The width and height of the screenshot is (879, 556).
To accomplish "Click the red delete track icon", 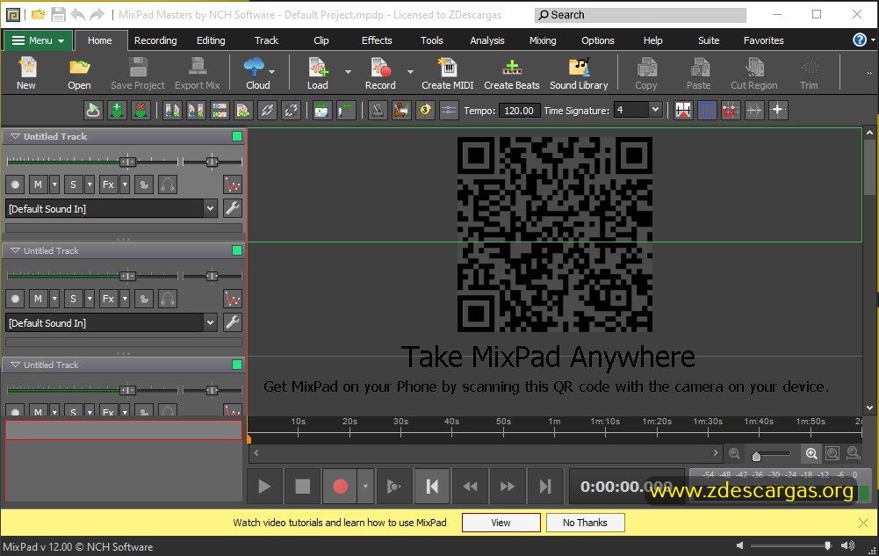I will [140, 111].
